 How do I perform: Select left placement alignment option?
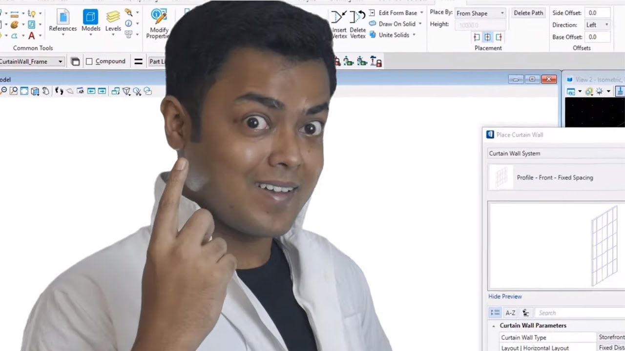pyautogui.click(x=477, y=37)
